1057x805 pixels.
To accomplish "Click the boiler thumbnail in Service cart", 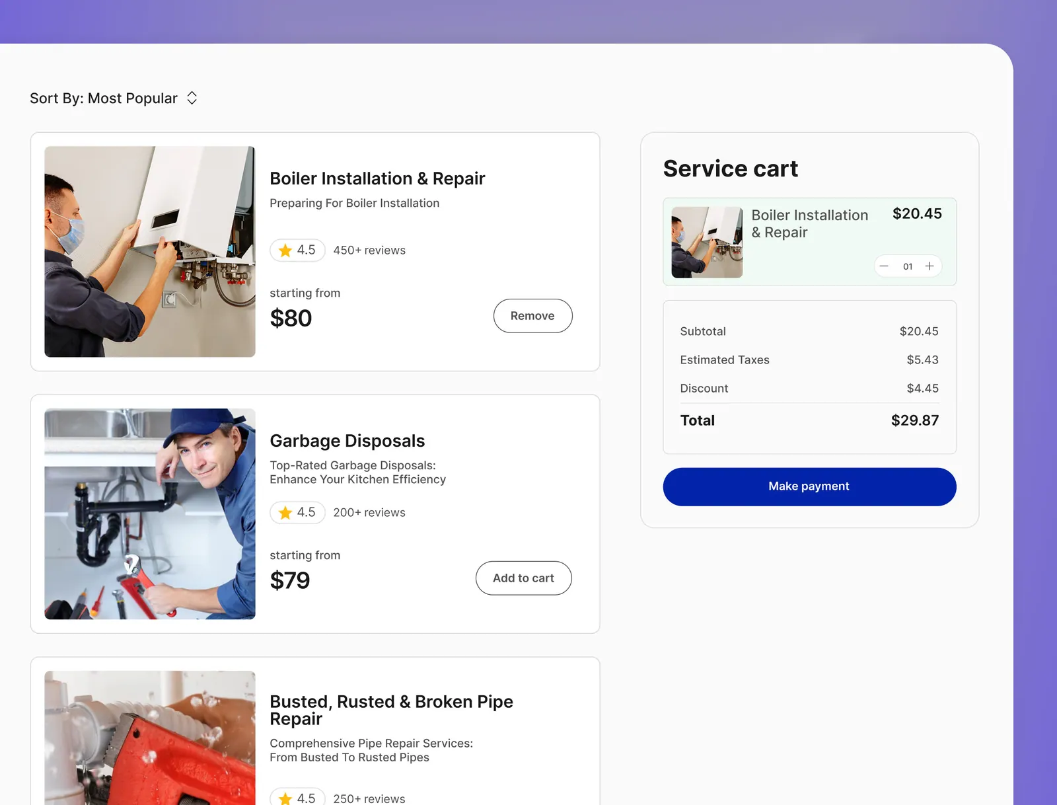I will (707, 243).
